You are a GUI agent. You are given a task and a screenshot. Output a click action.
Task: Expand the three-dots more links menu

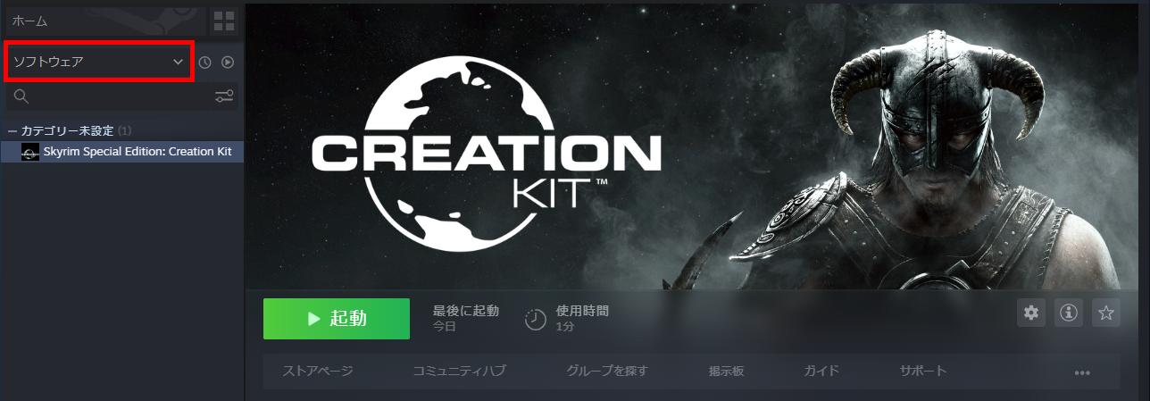pos(1083,372)
